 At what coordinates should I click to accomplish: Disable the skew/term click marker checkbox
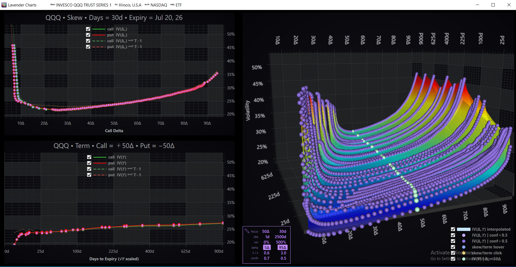[x=453, y=253]
